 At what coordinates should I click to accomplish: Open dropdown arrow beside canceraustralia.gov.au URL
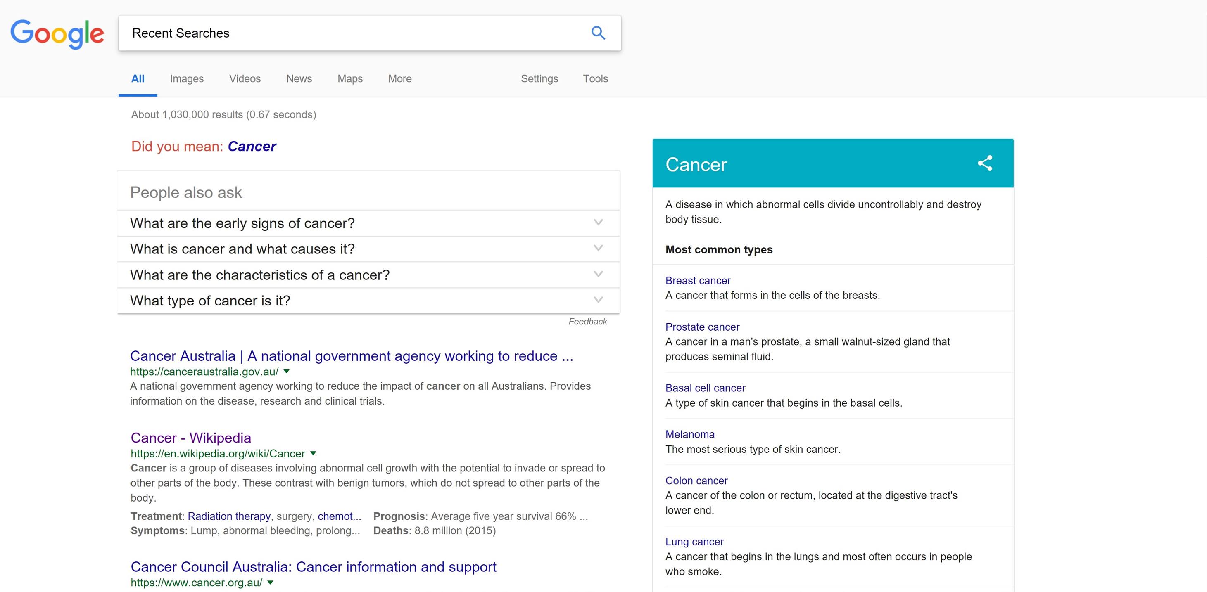(287, 372)
